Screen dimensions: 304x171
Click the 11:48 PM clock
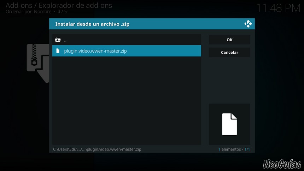tap(278, 8)
